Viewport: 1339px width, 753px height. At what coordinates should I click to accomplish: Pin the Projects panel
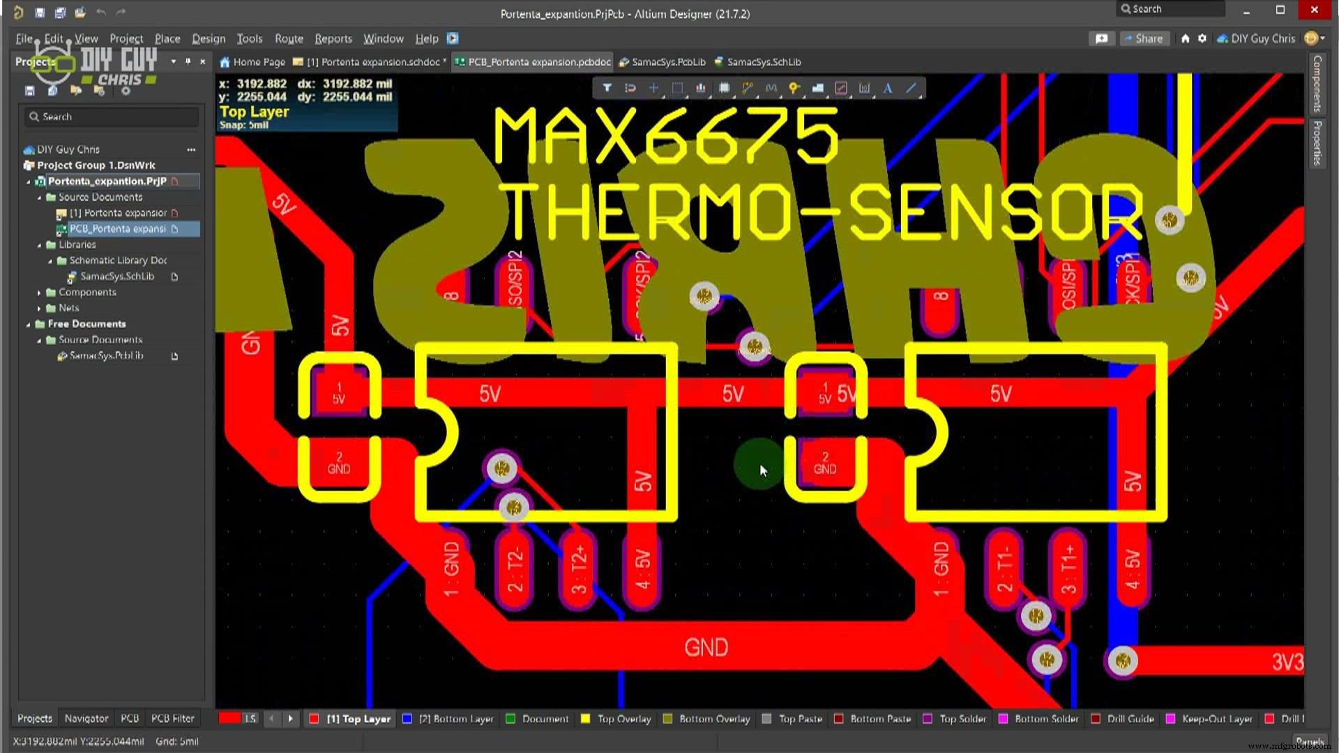(188, 61)
